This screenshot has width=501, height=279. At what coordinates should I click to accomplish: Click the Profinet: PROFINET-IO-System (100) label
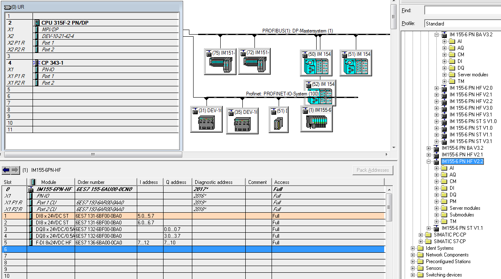pyautogui.click(x=282, y=94)
